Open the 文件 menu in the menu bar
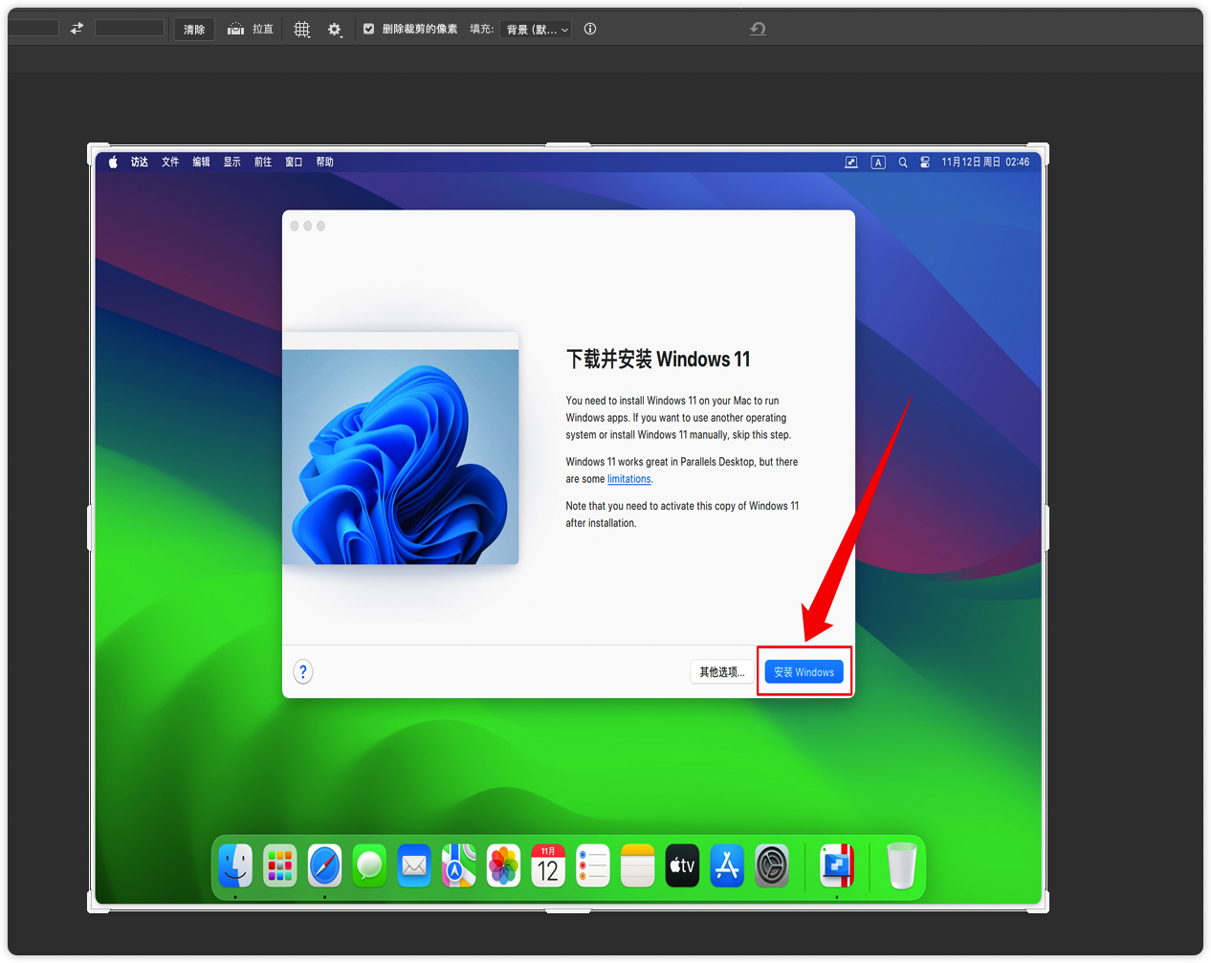Image resolution: width=1211 pixels, height=963 pixels. (170, 163)
